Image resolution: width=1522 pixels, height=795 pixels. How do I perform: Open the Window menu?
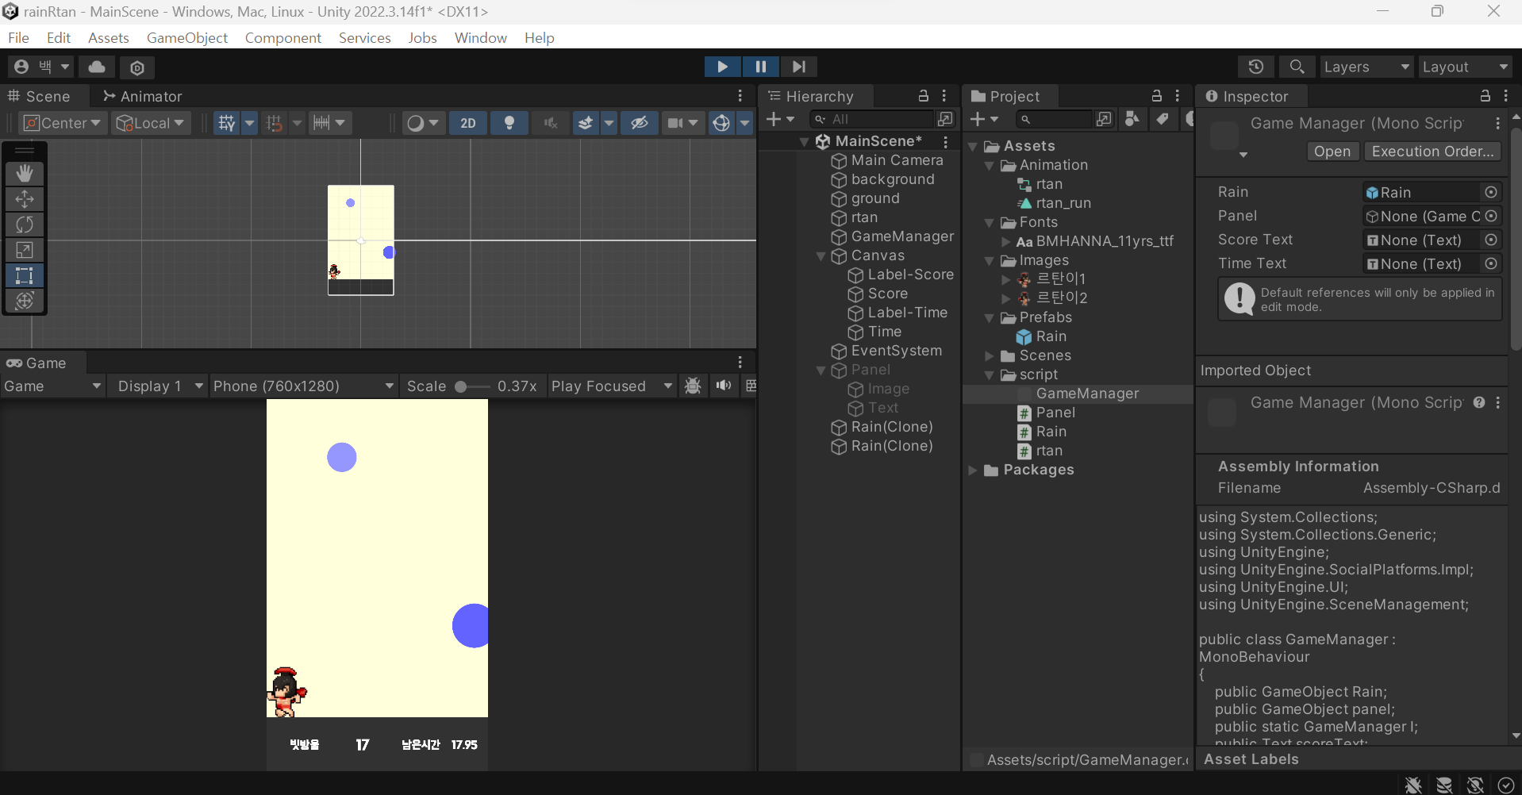click(481, 37)
